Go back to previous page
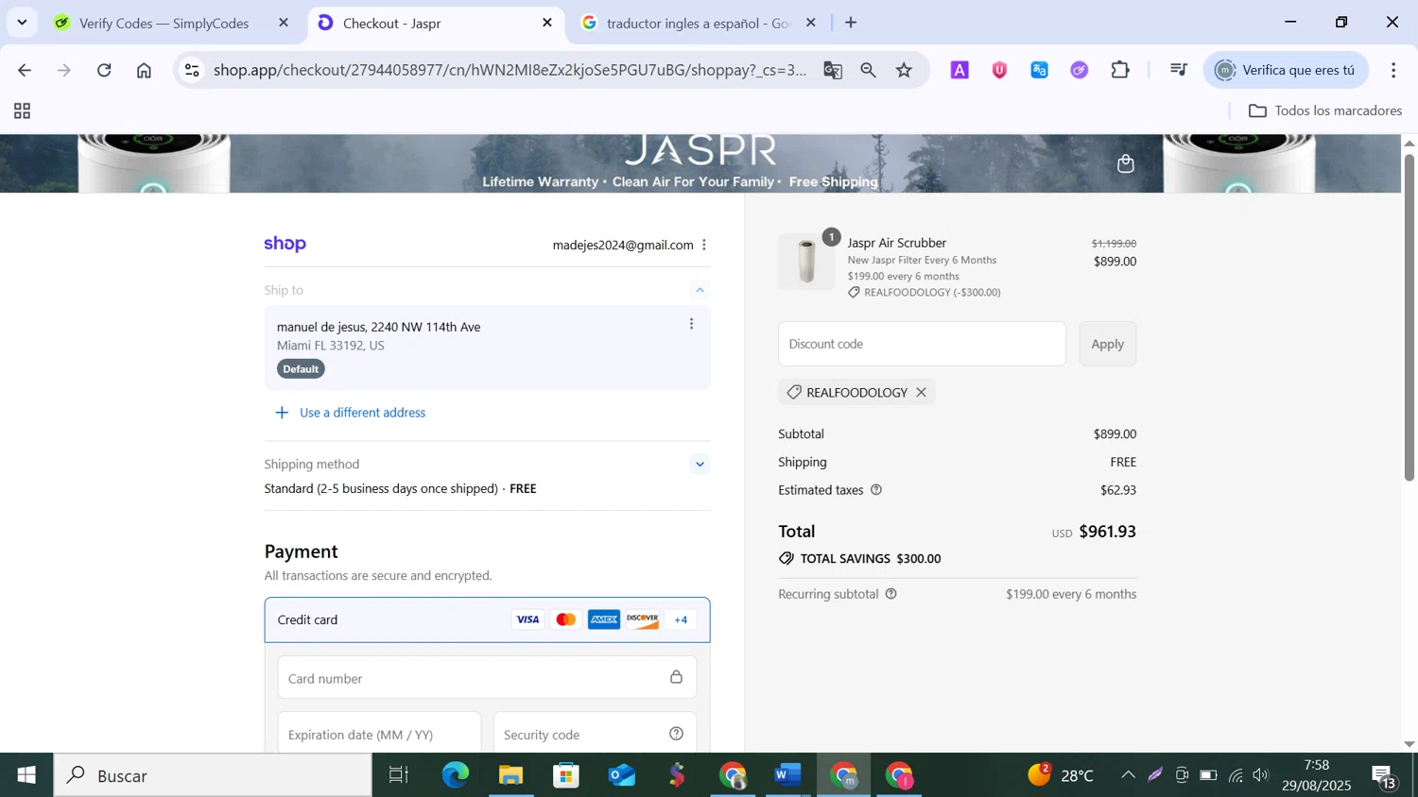This screenshot has height=797, width=1418. pyautogui.click(x=26, y=70)
